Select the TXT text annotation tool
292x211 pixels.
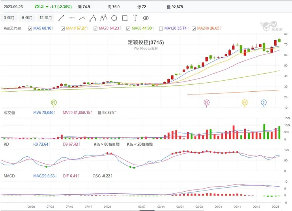click(x=135, y=18)
